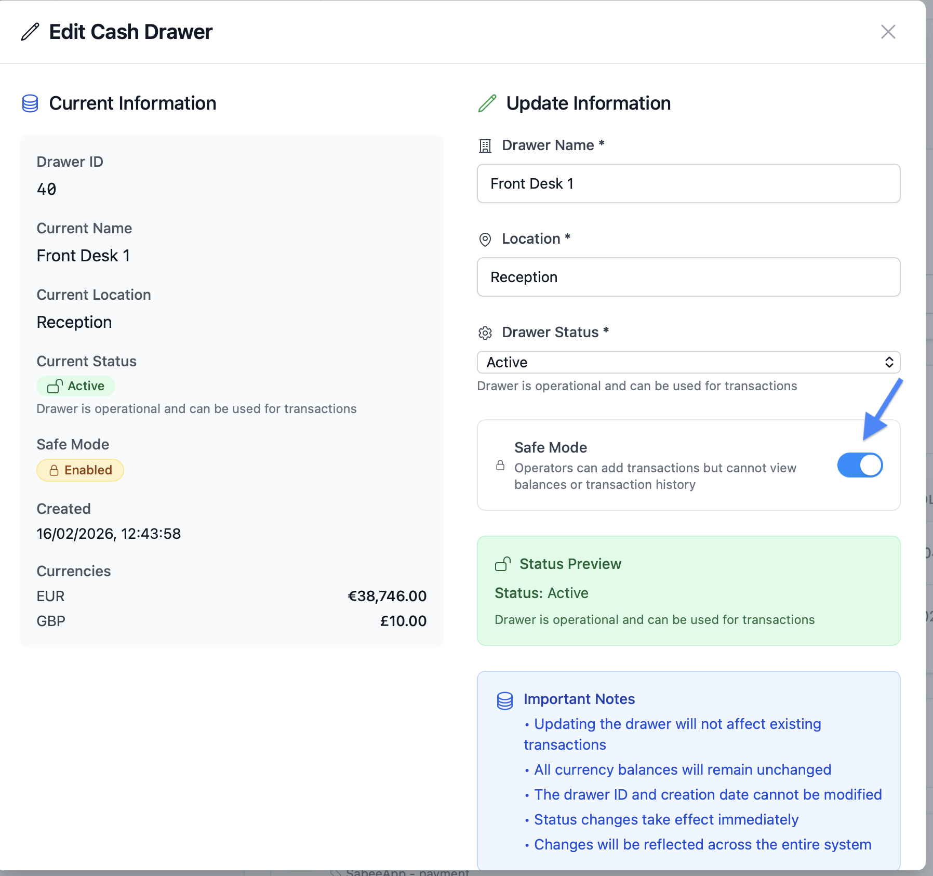This screenshot has width=933, height=876.
Task: Click the Drawer ID value 40
Action: point(46,189)
